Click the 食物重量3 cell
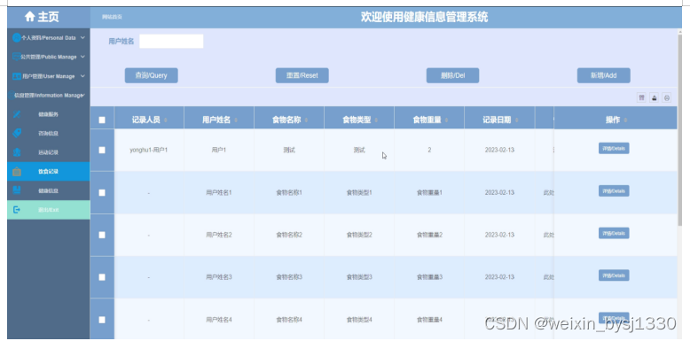690x341 pixels. 429,277
